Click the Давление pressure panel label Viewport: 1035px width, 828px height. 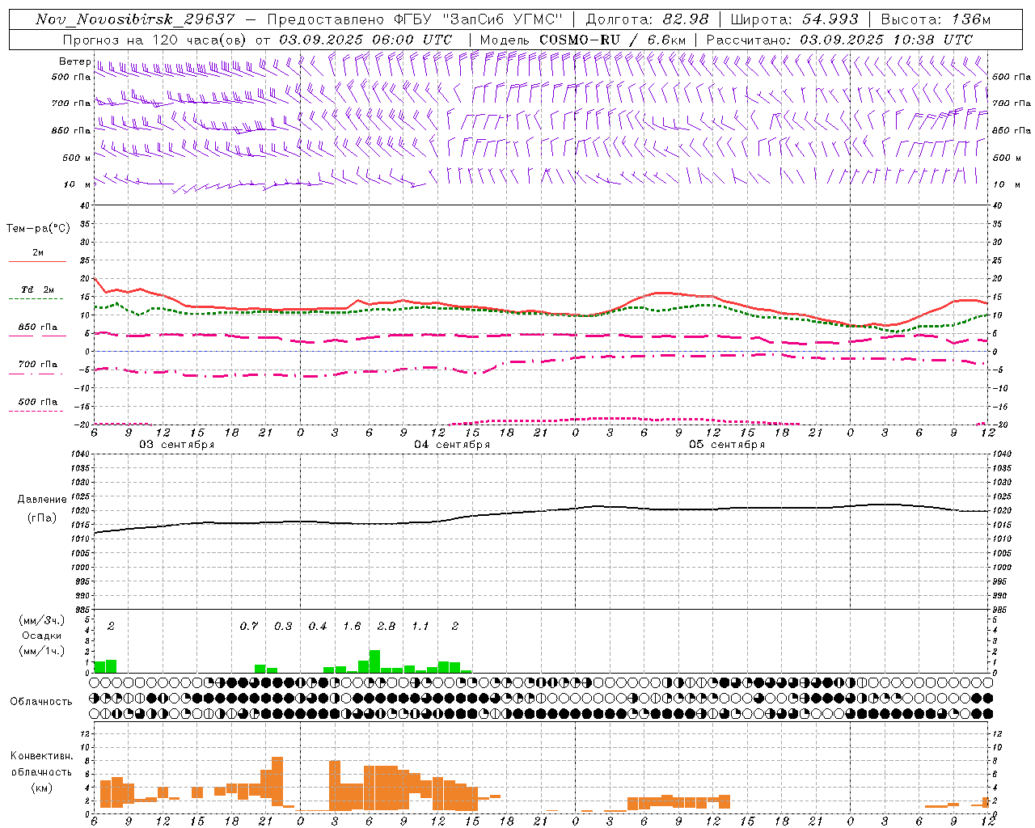[41, 500]
